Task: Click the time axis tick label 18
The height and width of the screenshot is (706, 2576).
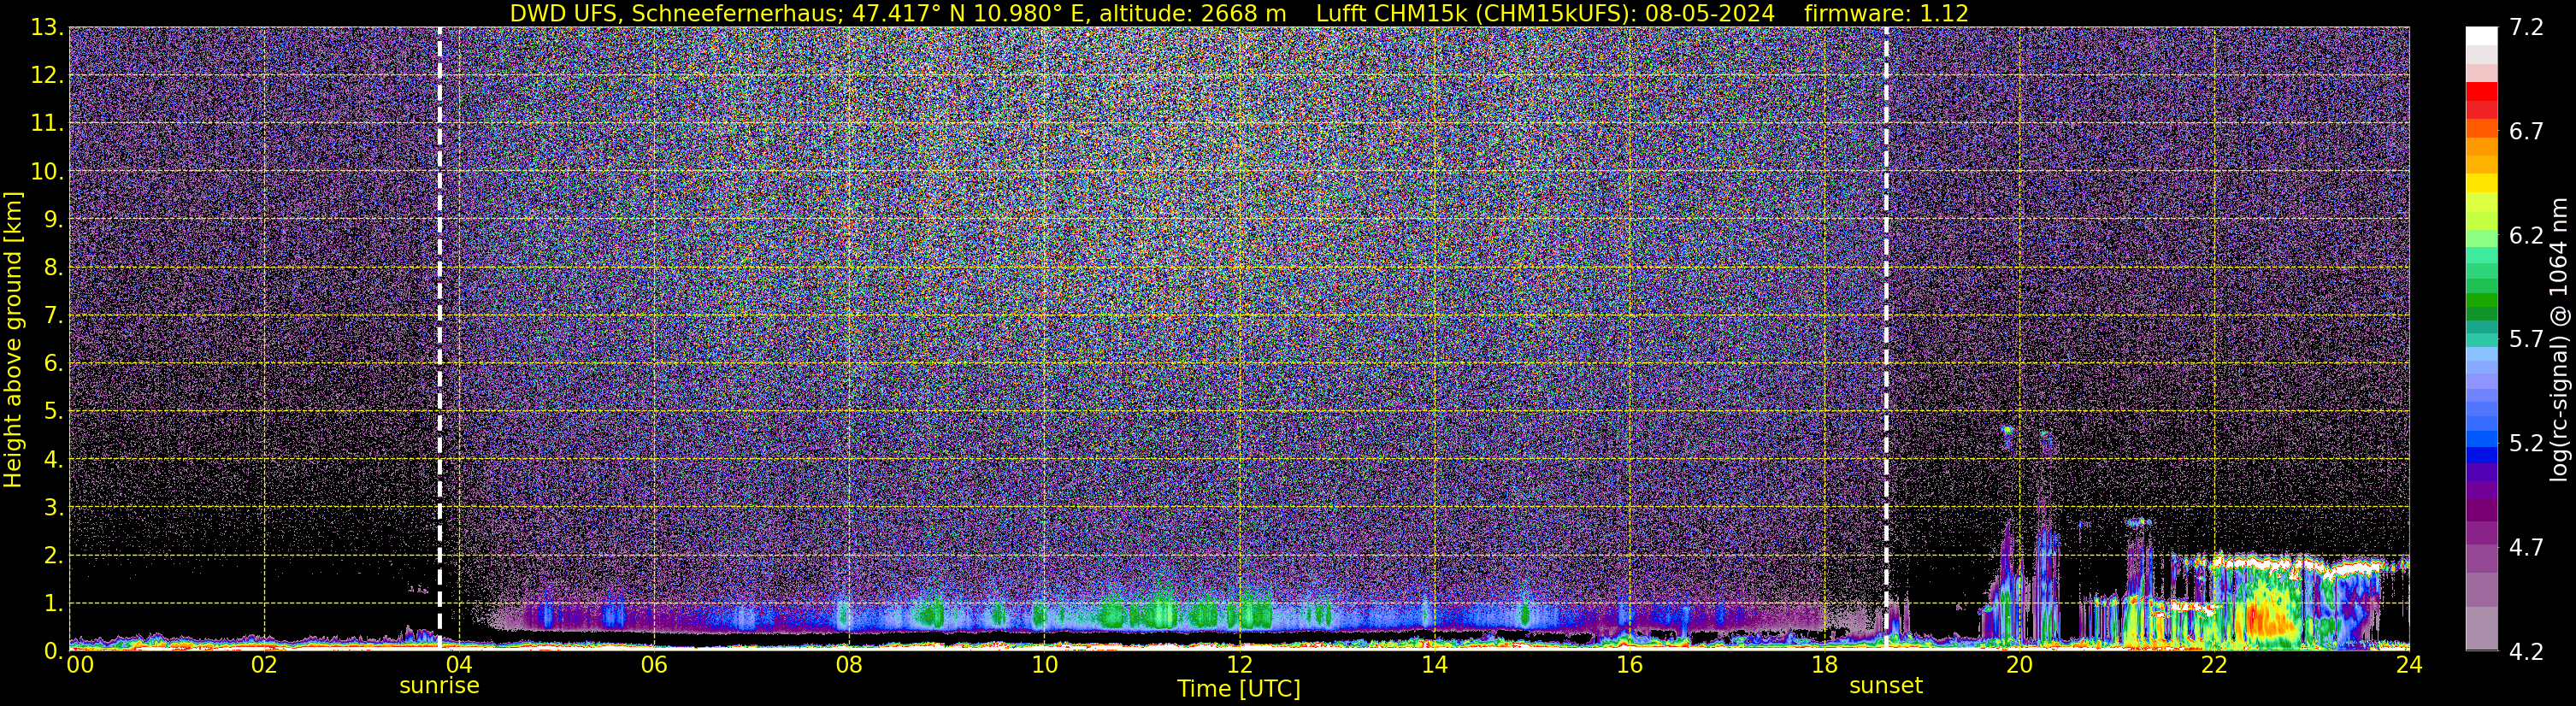Action: click(1824, 665)
